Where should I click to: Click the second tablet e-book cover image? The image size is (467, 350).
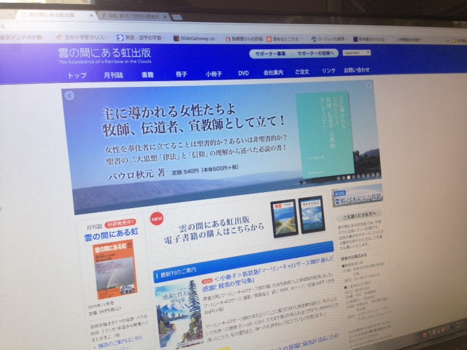[311, 214]
